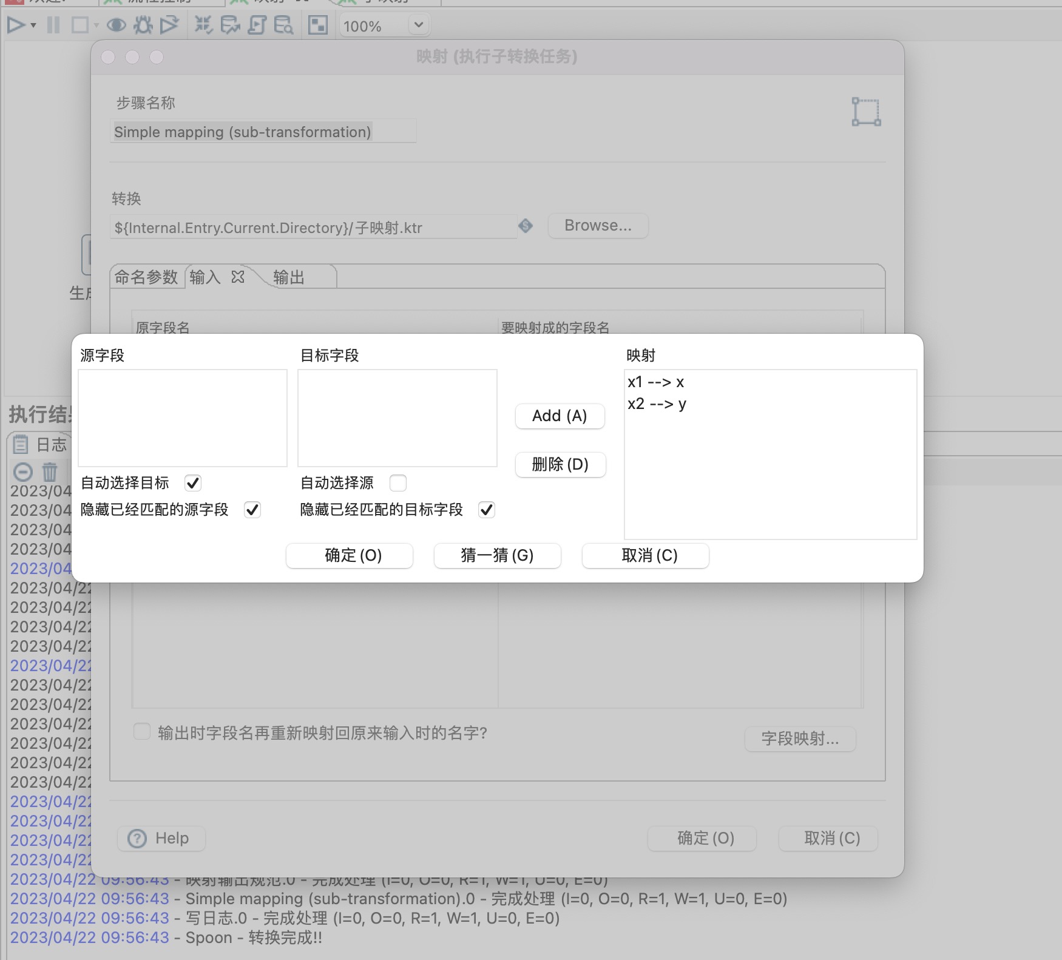The width and height of the screenshot is (1062, 960).
Task: Click the variable diamond icon beside transformation path
Action: pos(526,226)
